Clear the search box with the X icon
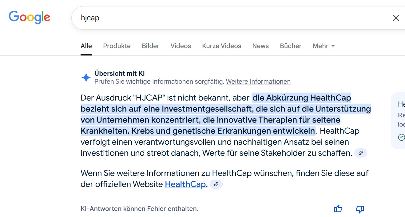This screenshot has width=405, height=217. coord(396,18)
